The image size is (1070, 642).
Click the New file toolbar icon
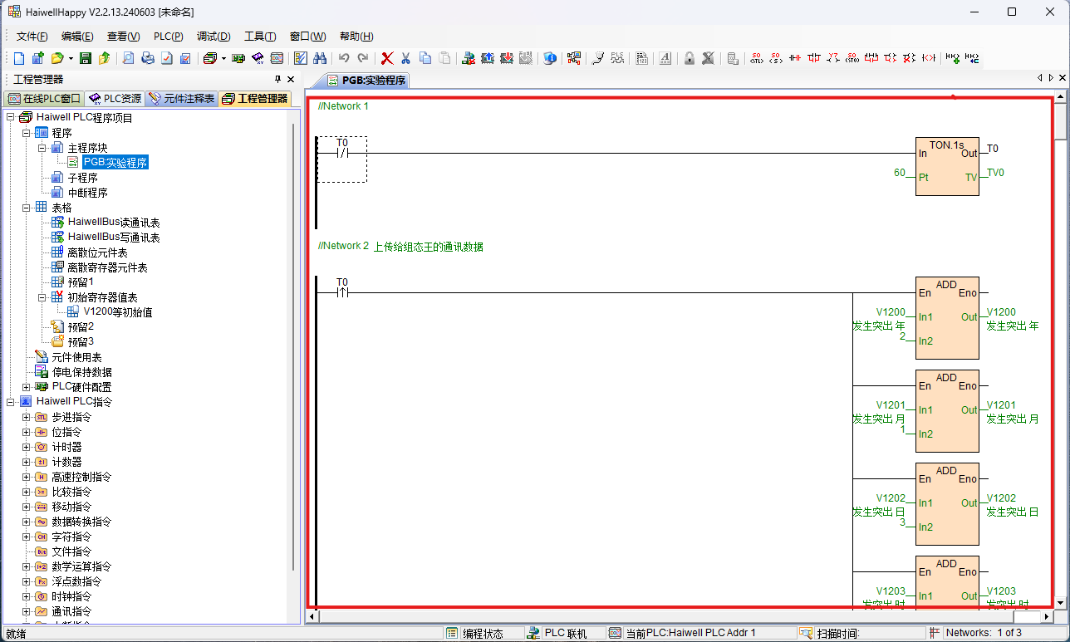point(19,58)
